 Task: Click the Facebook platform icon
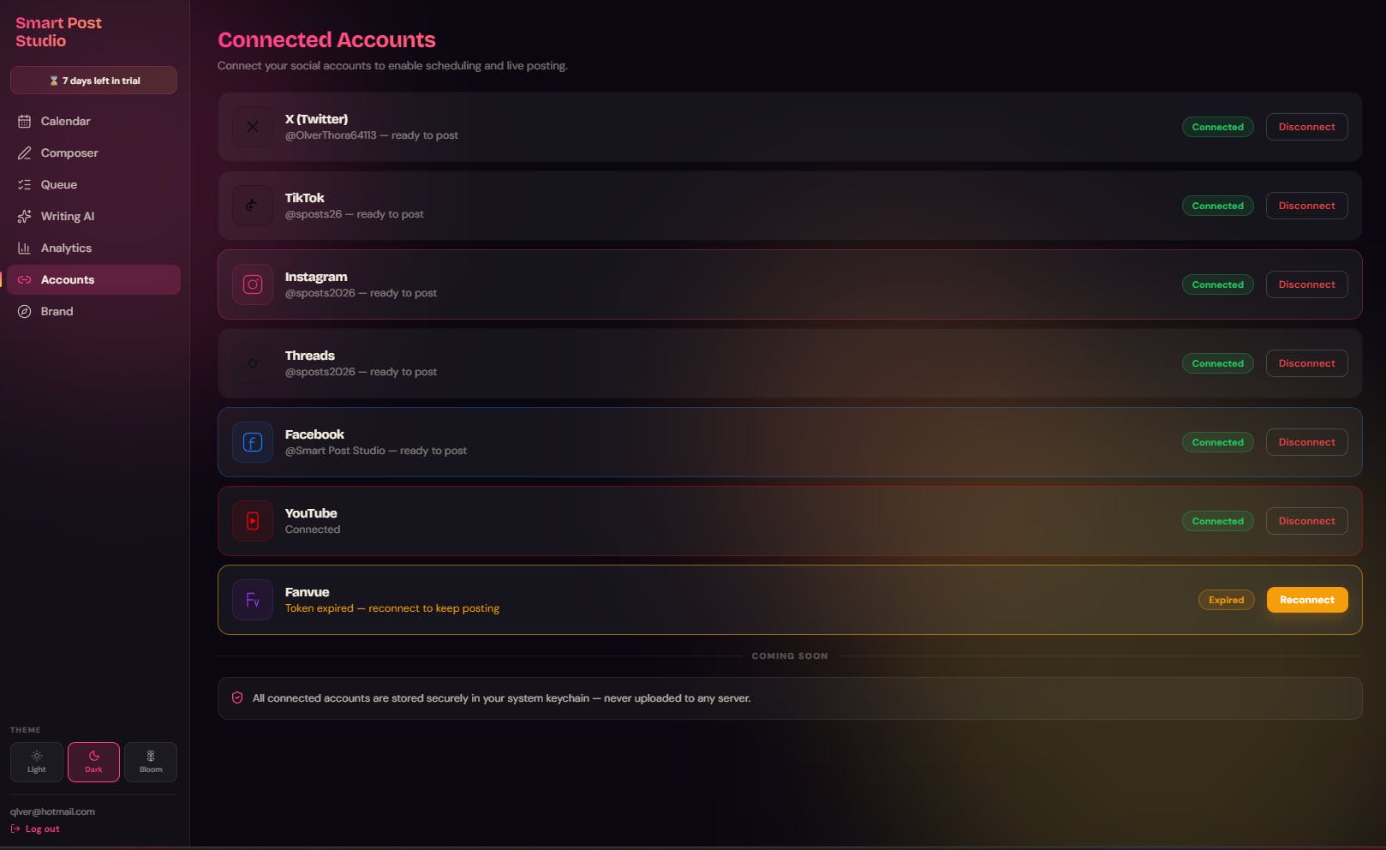pyautogui.click(x=253, y=442)
